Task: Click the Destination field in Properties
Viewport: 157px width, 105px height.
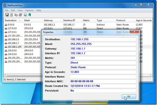Action: pyautogui.click(x=103, y=39)
